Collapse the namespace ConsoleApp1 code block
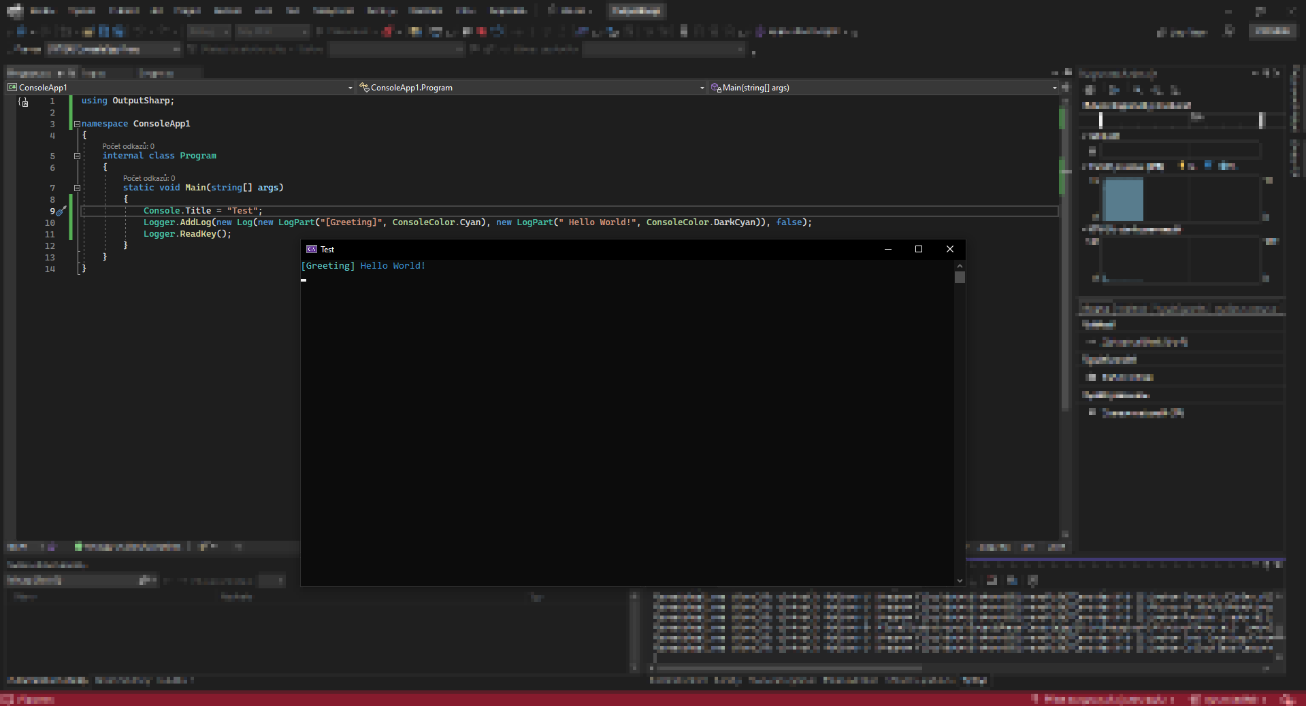The height and width of the screenshot is (706, 1306). point(77,124)
